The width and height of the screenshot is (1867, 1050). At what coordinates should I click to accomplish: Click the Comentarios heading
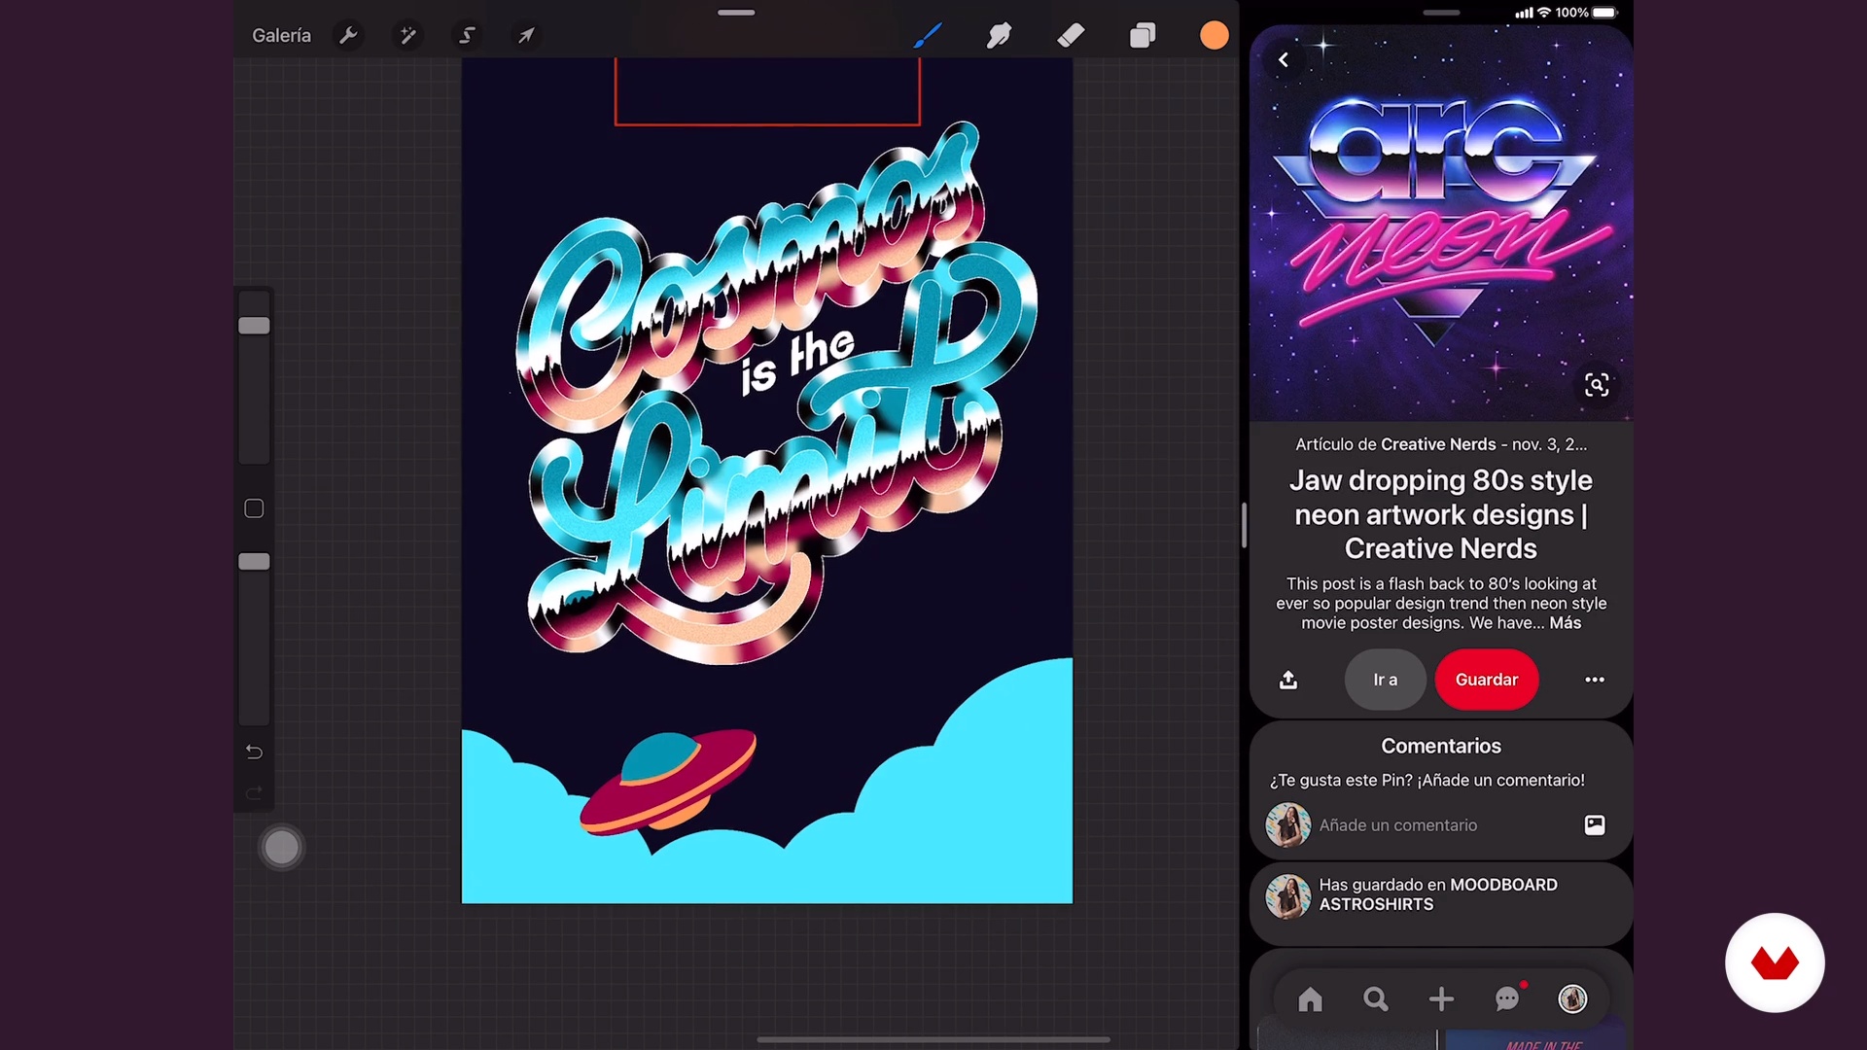(x=1441, y=746)
